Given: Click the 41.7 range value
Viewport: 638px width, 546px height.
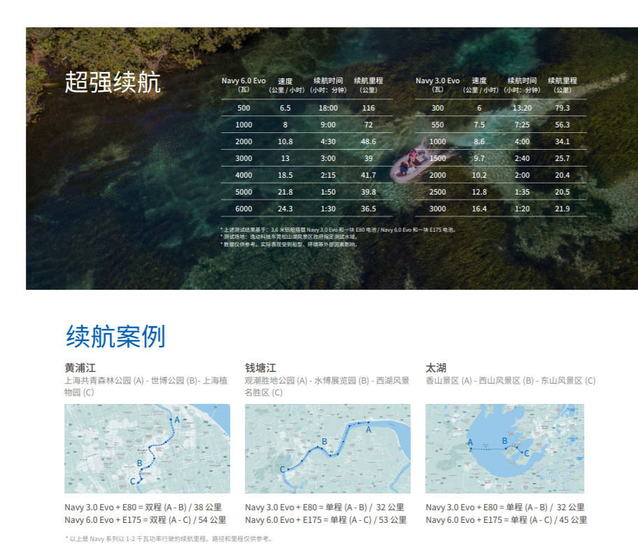Looking at the screenshot, I should tap(368, 175).
